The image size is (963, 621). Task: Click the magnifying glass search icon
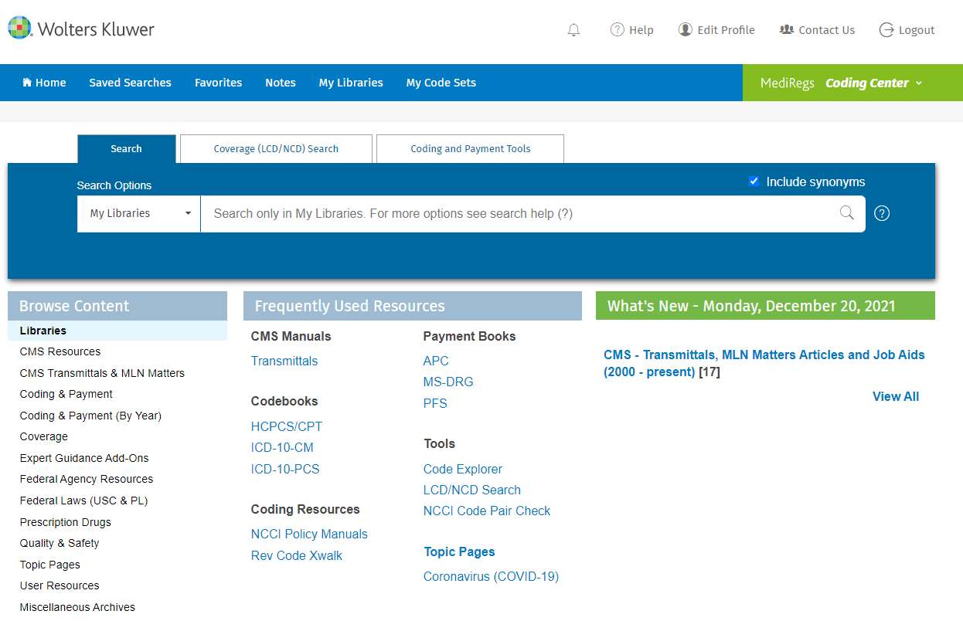pos(846,213)
